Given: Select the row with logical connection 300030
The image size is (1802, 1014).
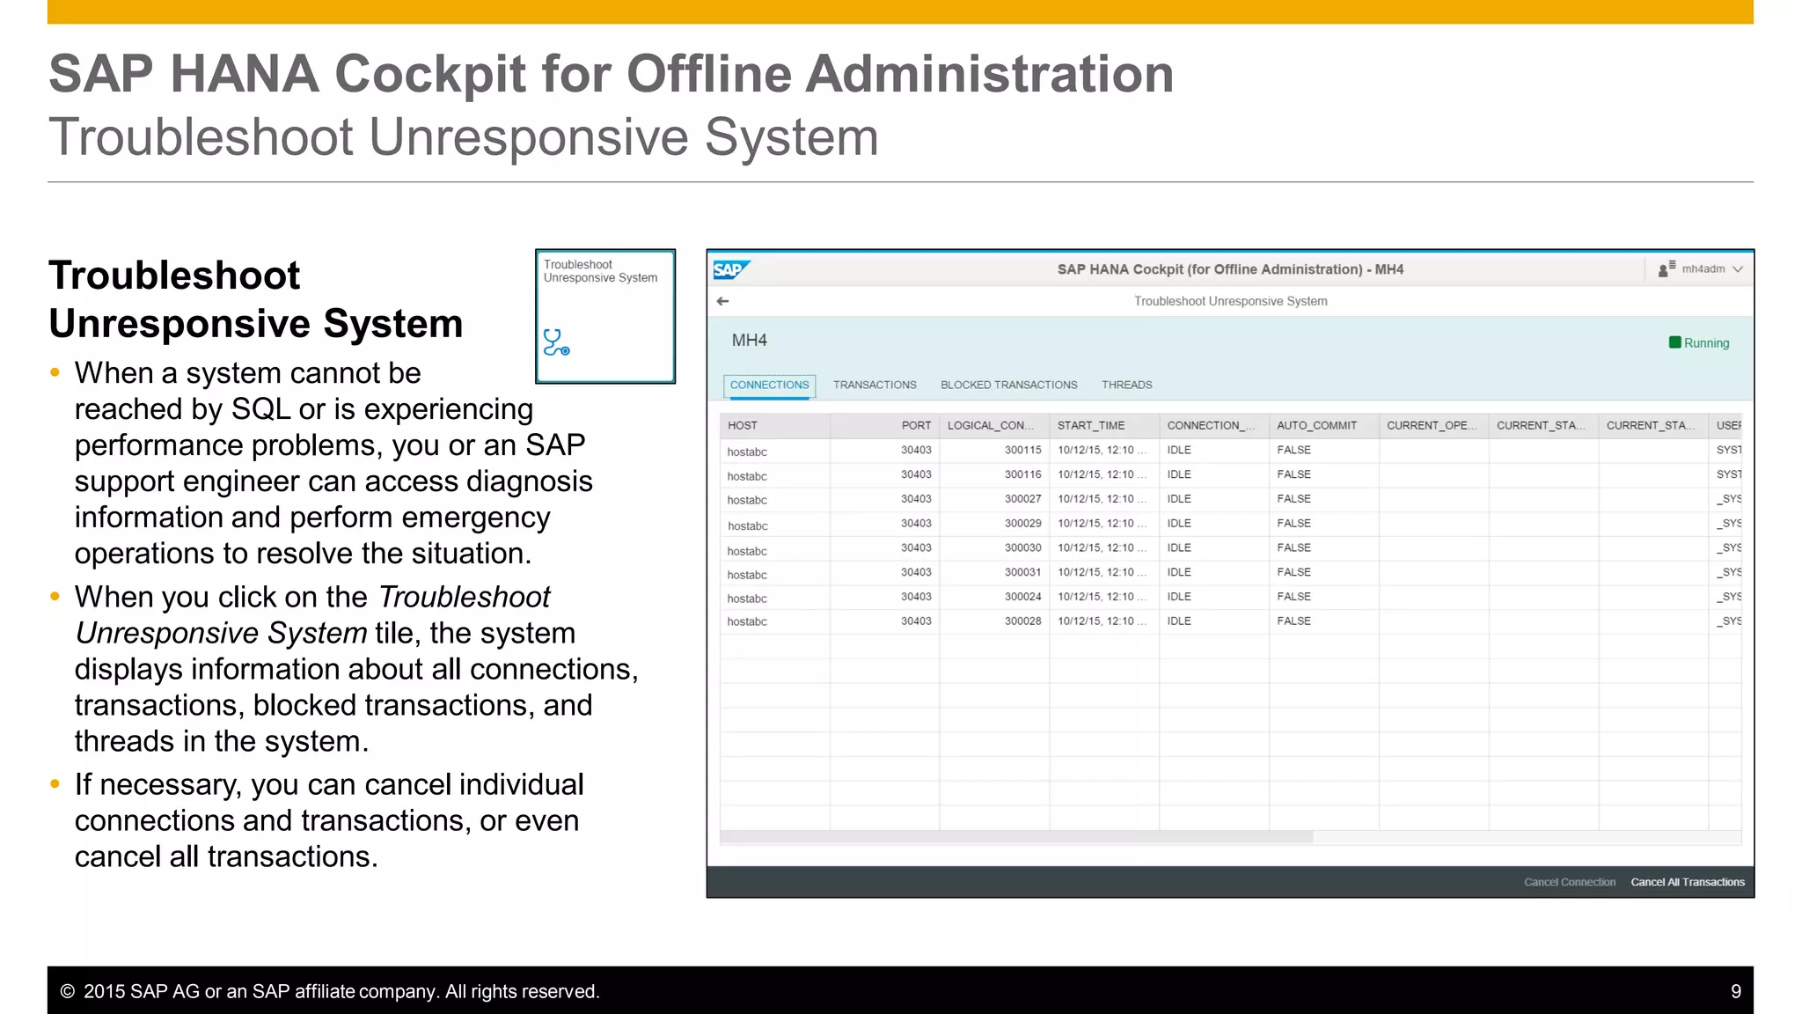Looking at the screenshot, I should point(1230,548).
